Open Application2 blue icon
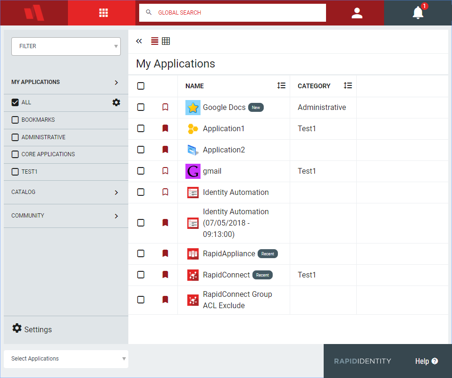Image resolution: width=452 pixels, height=378 pixels. pos(193,150)
